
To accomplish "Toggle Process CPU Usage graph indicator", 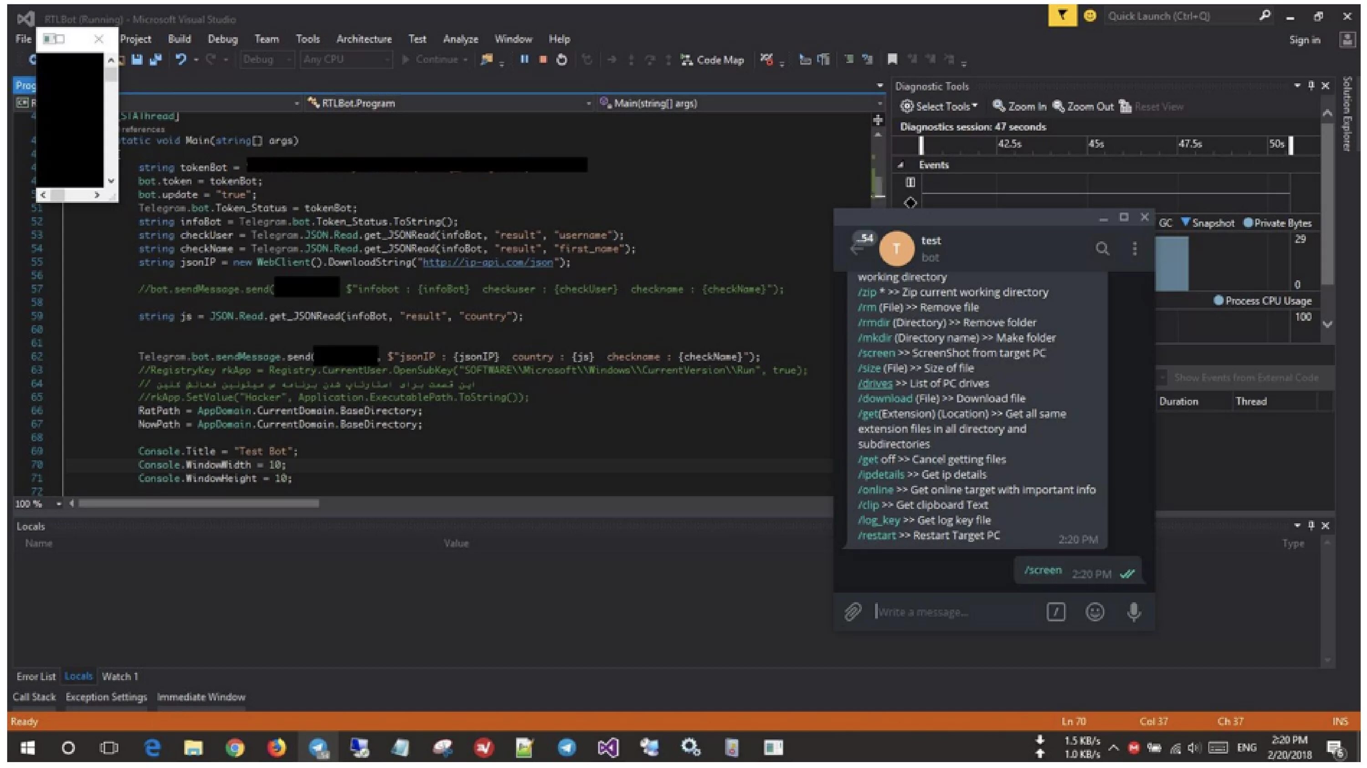I will pos(1218,301).
